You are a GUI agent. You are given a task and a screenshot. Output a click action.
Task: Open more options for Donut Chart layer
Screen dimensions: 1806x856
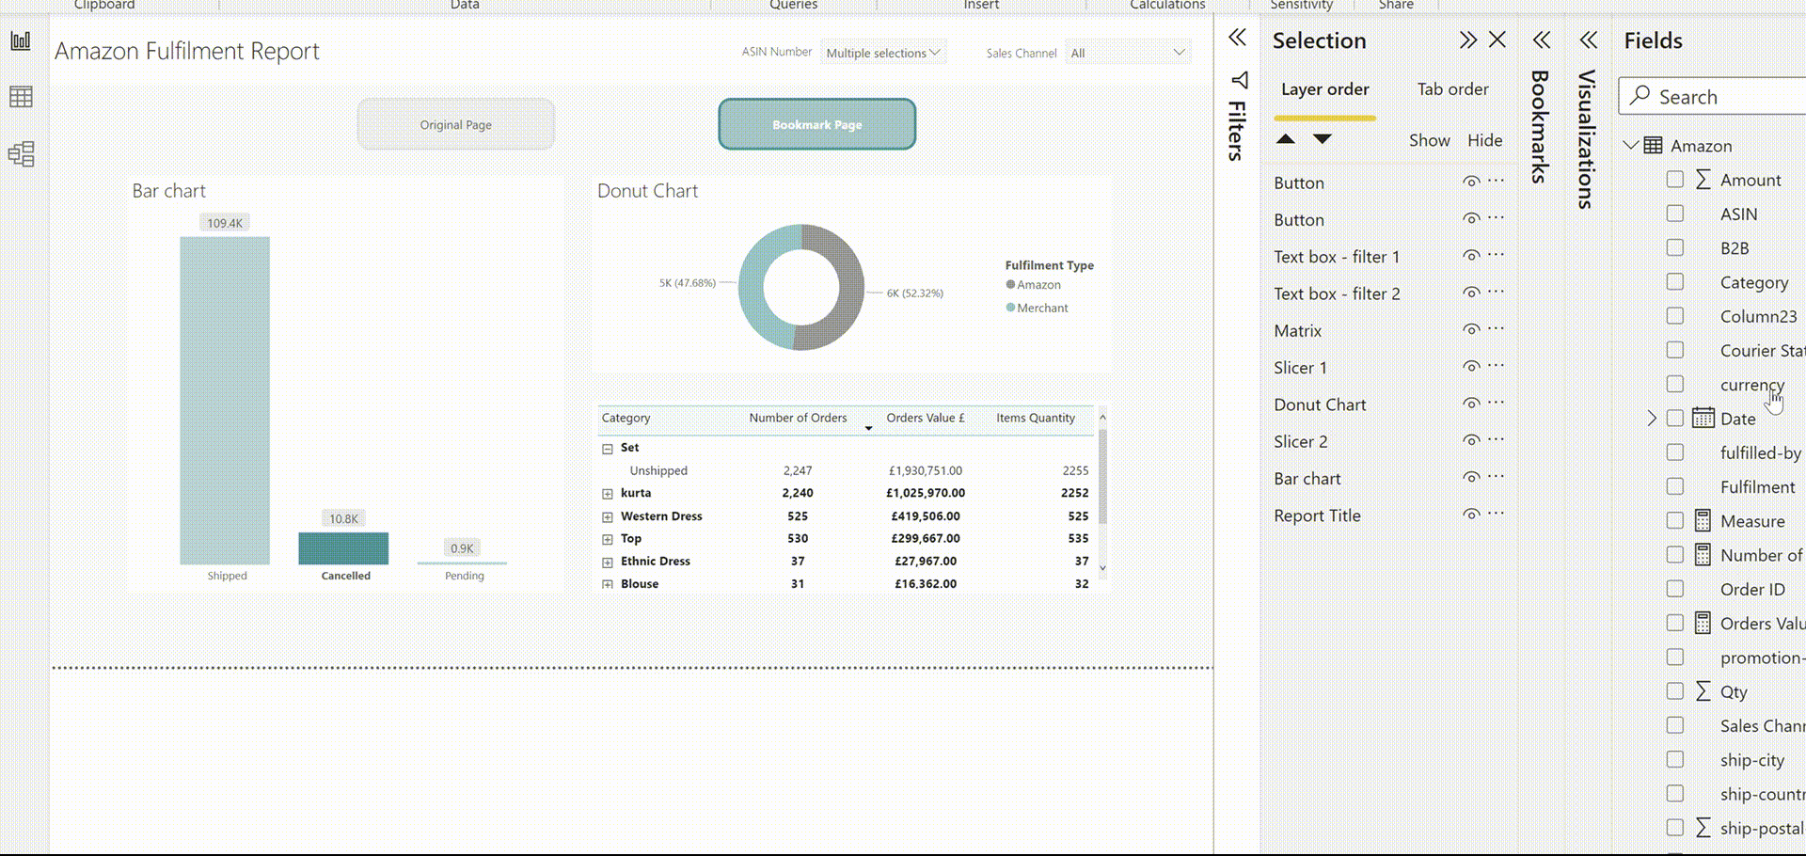[1497, 403]
